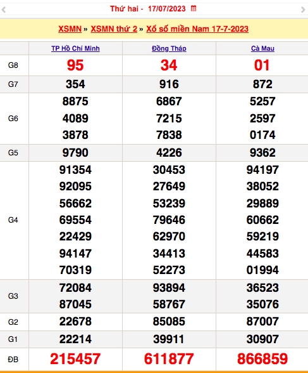Open Đồng Tháp results link

(x=169, y=48)
